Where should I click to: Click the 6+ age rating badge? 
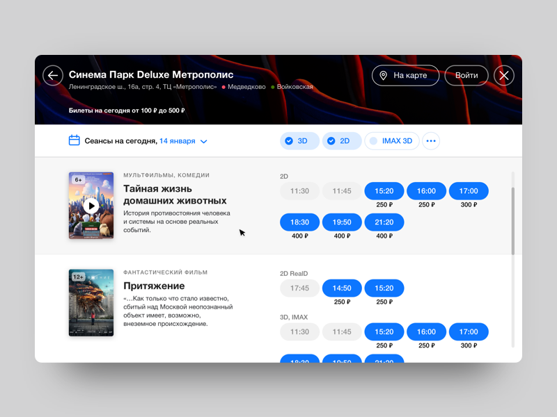[x=78, y=180]
